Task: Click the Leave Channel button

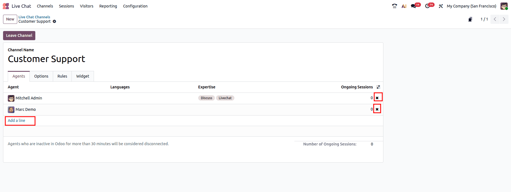Action: (19, 35)
